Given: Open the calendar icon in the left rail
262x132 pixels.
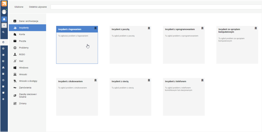Looking at the screenshot, I should coord(3,74).
